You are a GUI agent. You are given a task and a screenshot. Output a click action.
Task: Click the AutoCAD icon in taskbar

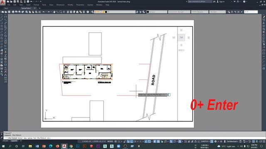pos(64,146)
